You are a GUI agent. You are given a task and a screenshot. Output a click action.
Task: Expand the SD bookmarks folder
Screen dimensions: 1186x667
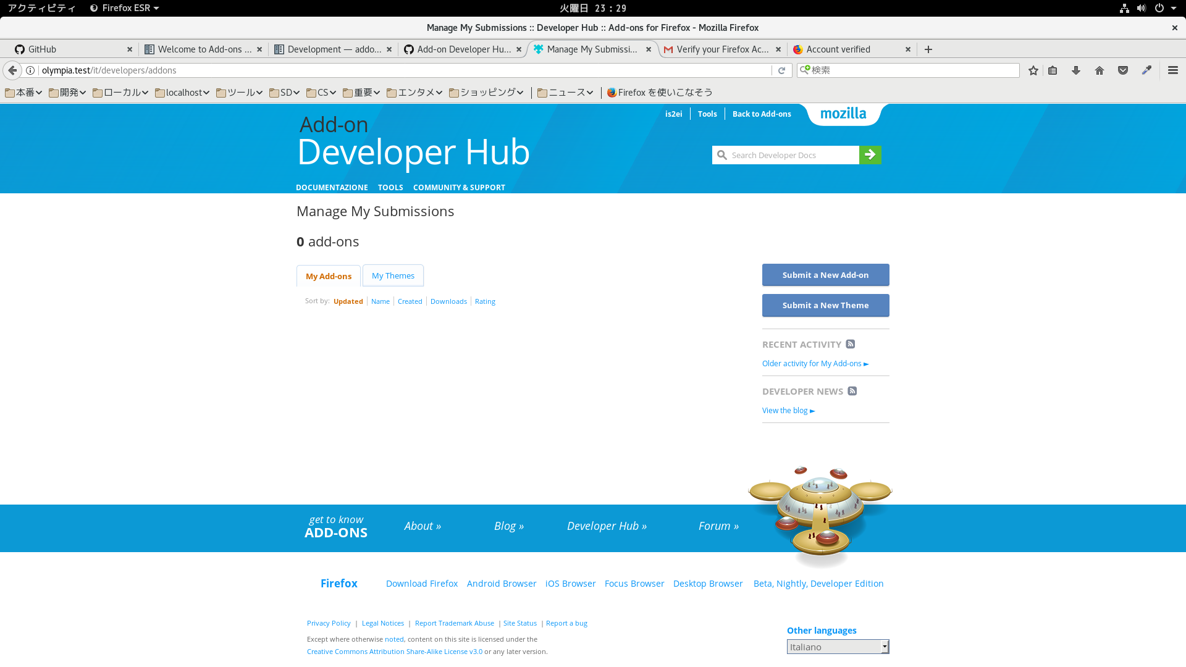[x=284, y=93]
